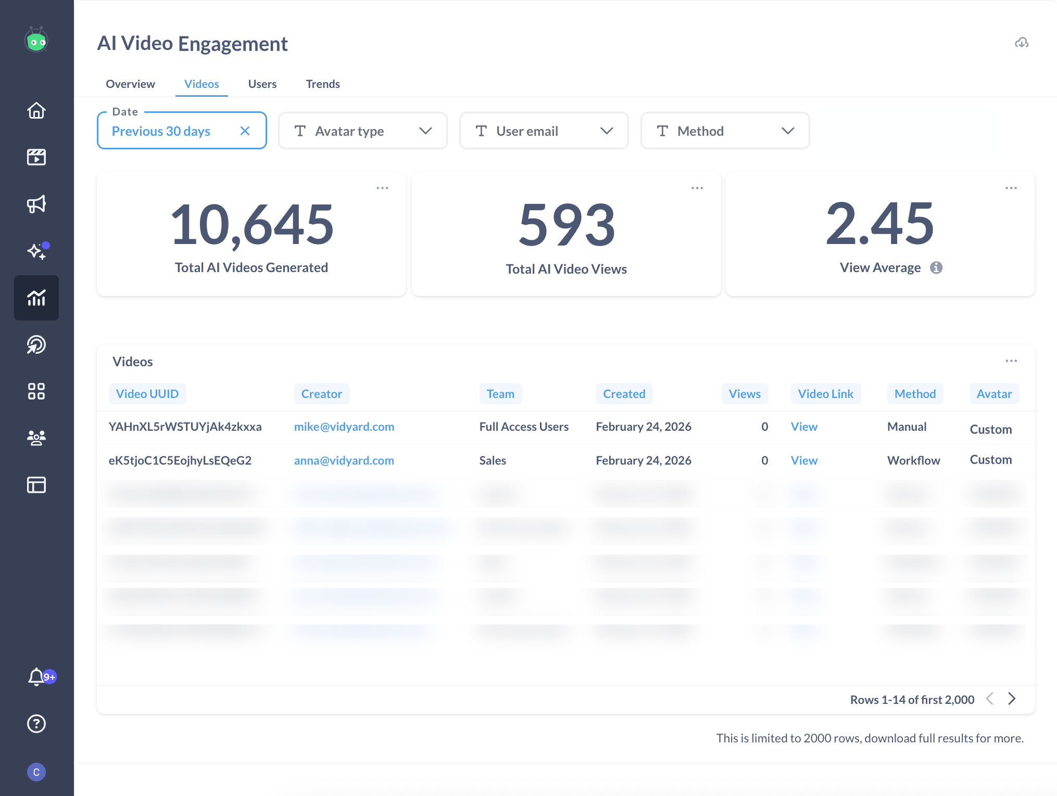Select the Analytics chart icon in sidebar
1057x796 pixels.
(x=36, y=298)
